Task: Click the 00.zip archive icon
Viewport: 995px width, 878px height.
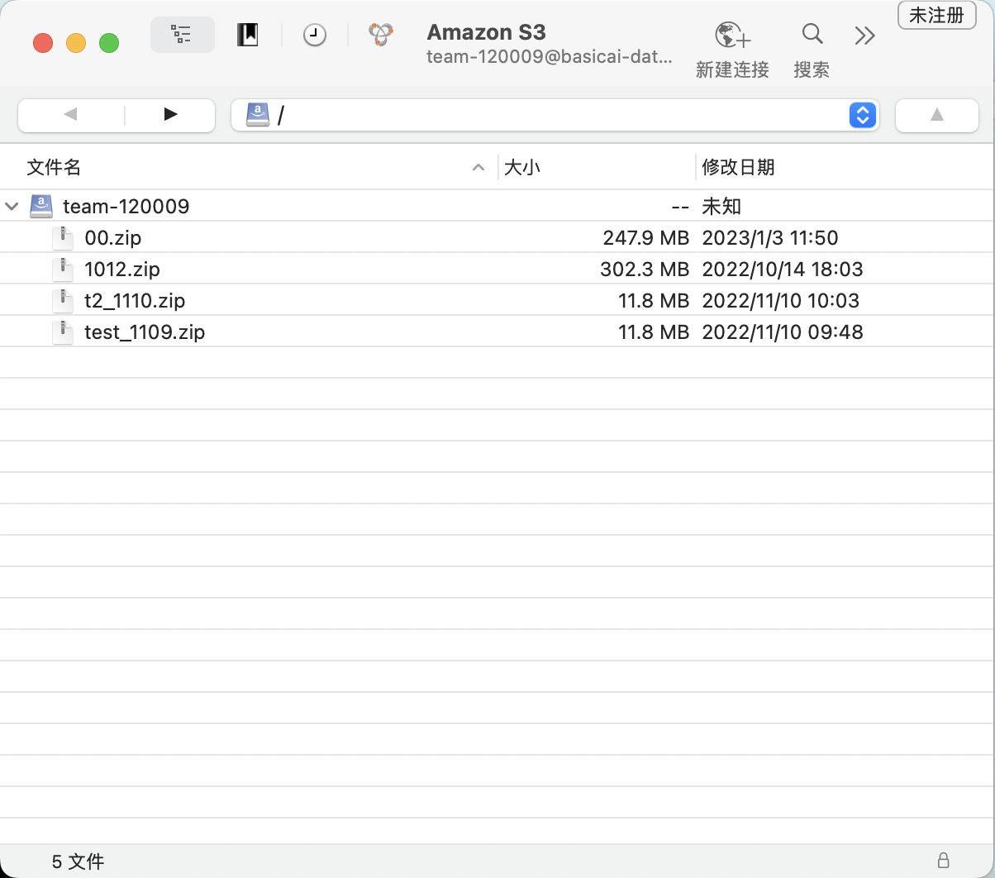Action: point(63,238)
